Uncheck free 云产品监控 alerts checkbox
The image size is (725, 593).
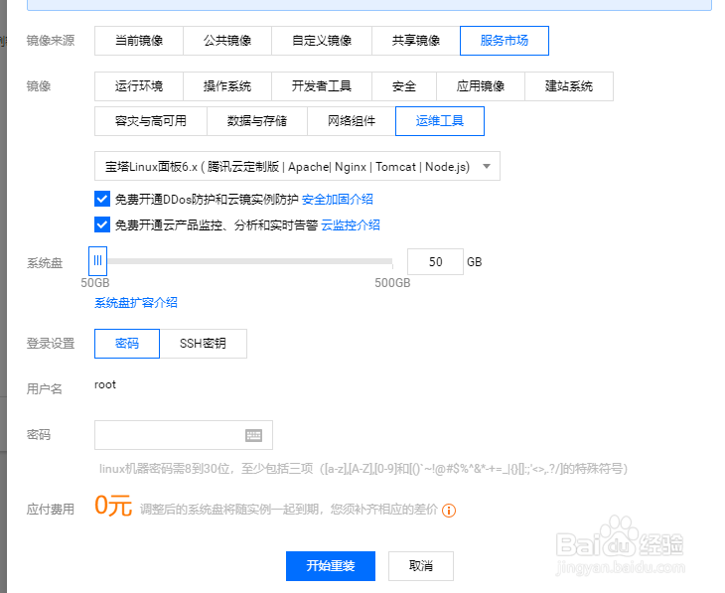[102, 224]
